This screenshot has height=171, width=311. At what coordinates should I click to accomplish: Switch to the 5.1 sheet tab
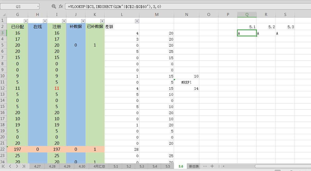pyautogui.click(x=116, y=166)
